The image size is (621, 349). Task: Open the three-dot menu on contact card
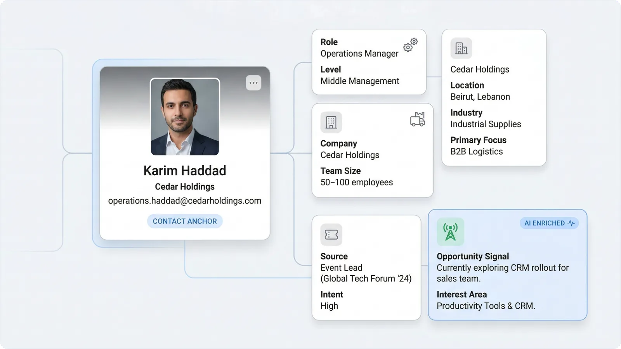coord(253,83)
